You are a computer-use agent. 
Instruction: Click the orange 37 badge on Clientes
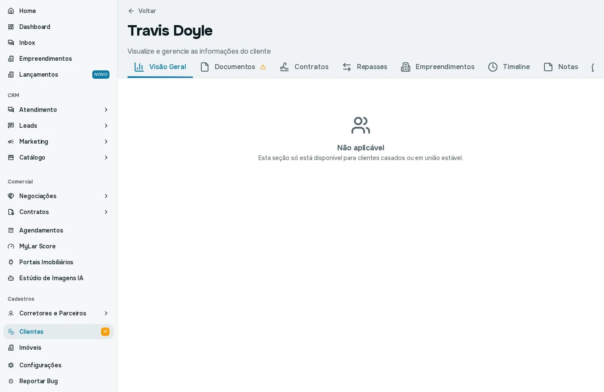coord(105,332)
